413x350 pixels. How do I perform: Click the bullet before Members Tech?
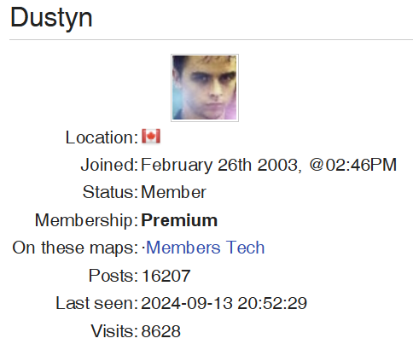[143, 248]
